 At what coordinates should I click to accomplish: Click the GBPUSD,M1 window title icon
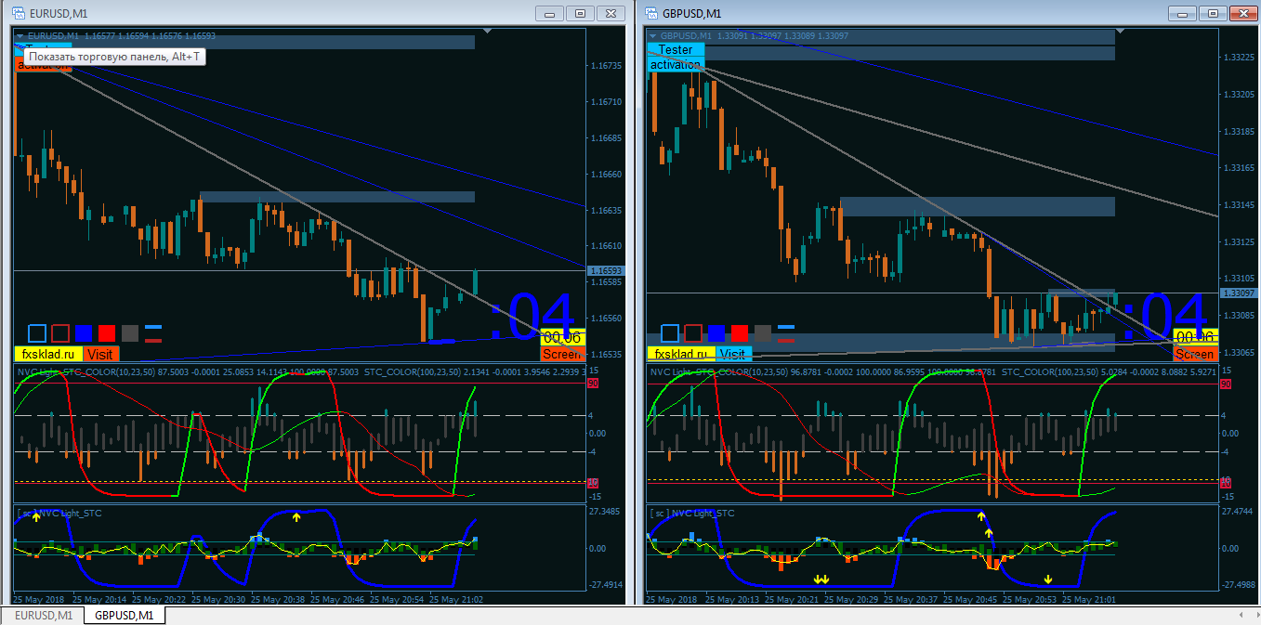(x=650, y=13)
